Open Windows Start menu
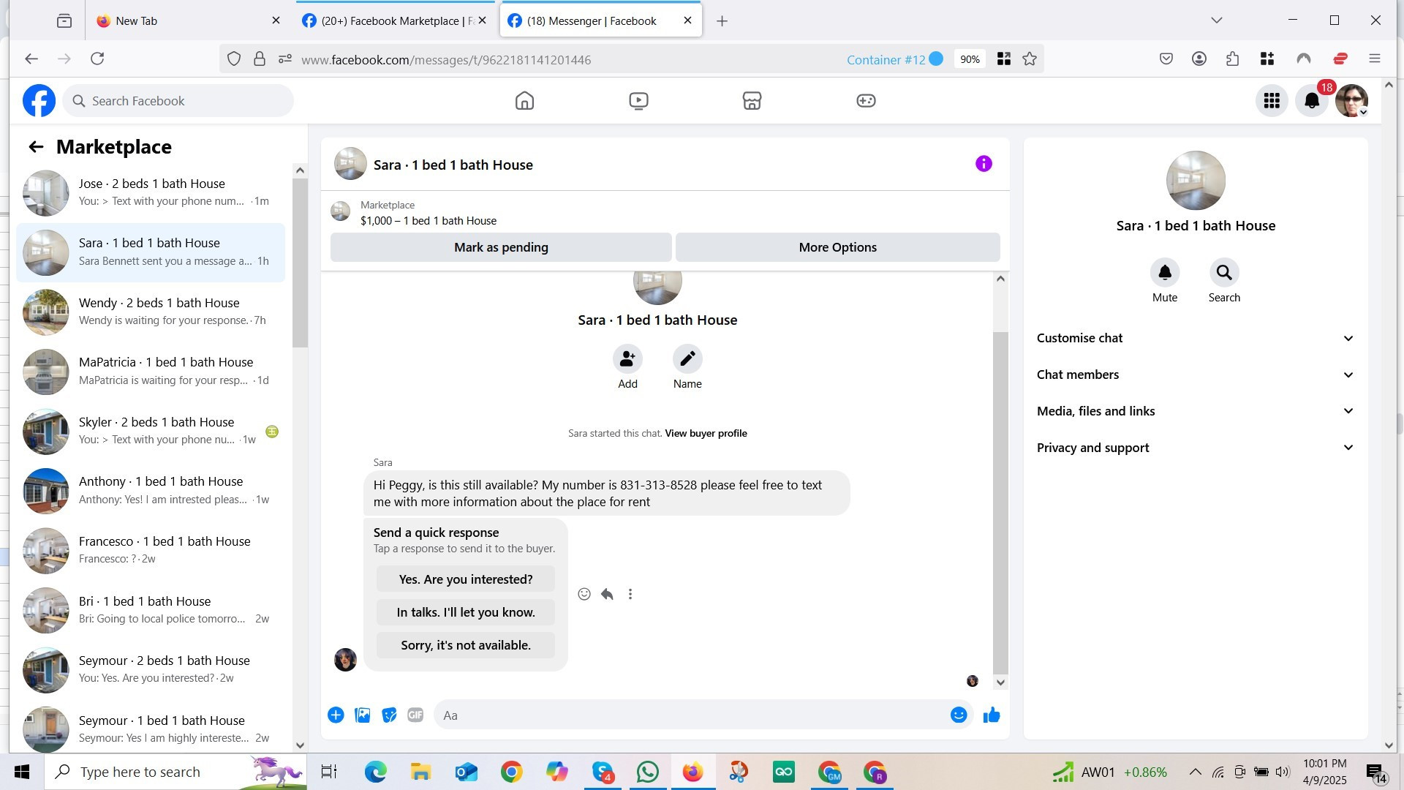This screenshot has width=1404, height=790. tap(22, 772)
